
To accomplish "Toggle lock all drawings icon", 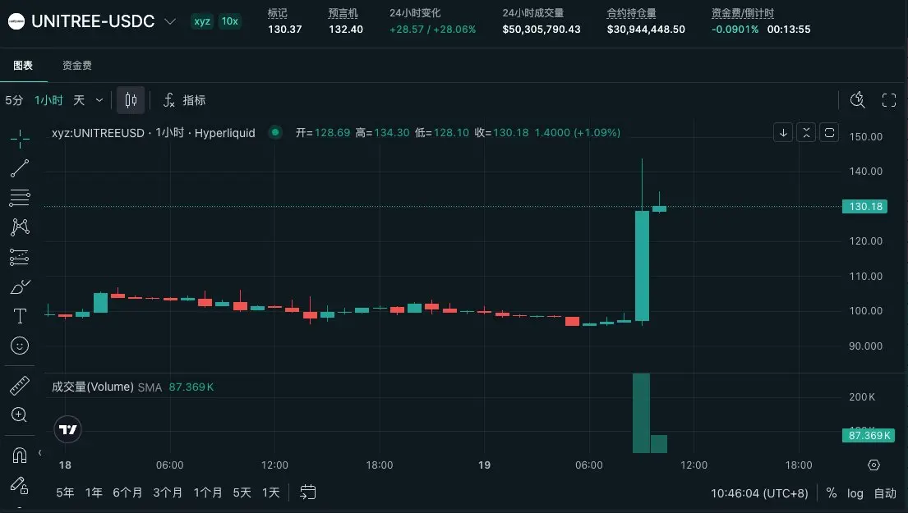I will pos(20,486).
